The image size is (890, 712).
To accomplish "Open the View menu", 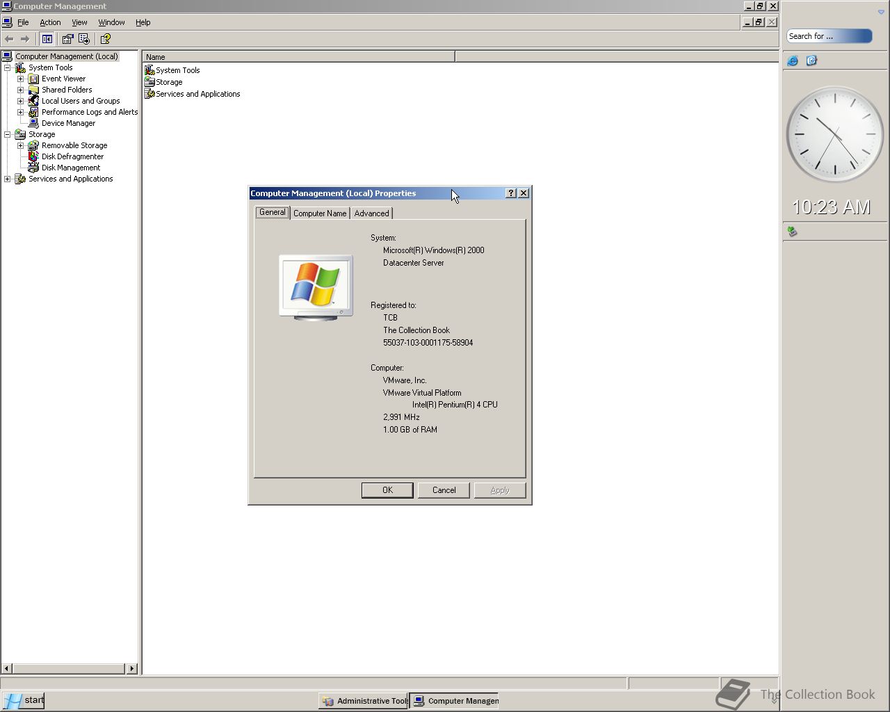I will pos(79,22).
